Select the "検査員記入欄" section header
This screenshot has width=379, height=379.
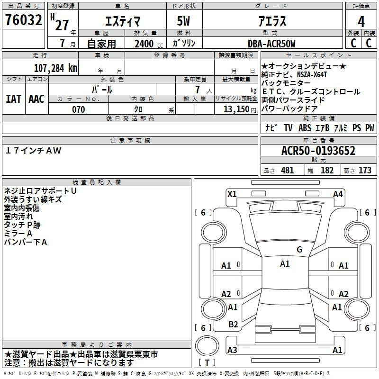click(97, 182)
